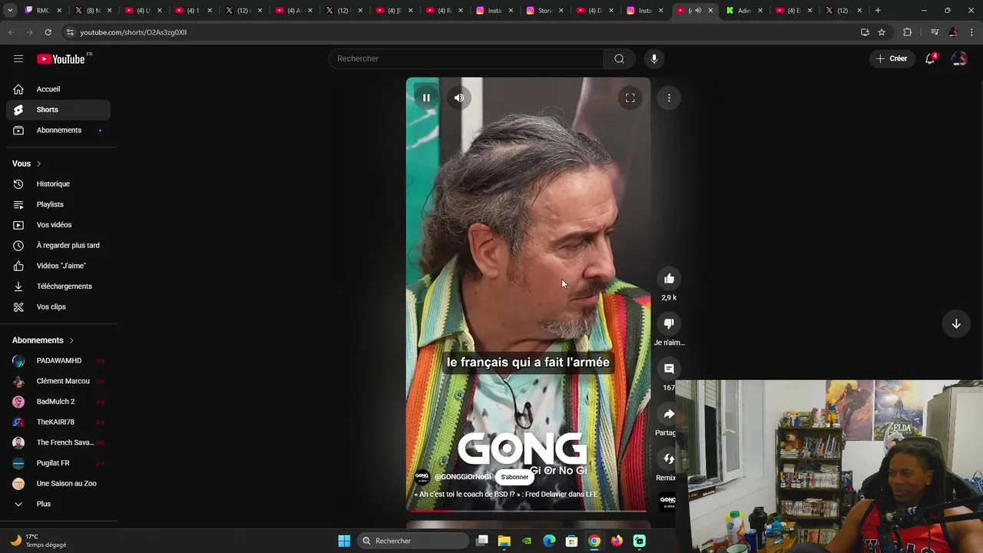Open the tab search dropdown arrow
The height and width of the screenshot is (553, 983).
[10, 11]
